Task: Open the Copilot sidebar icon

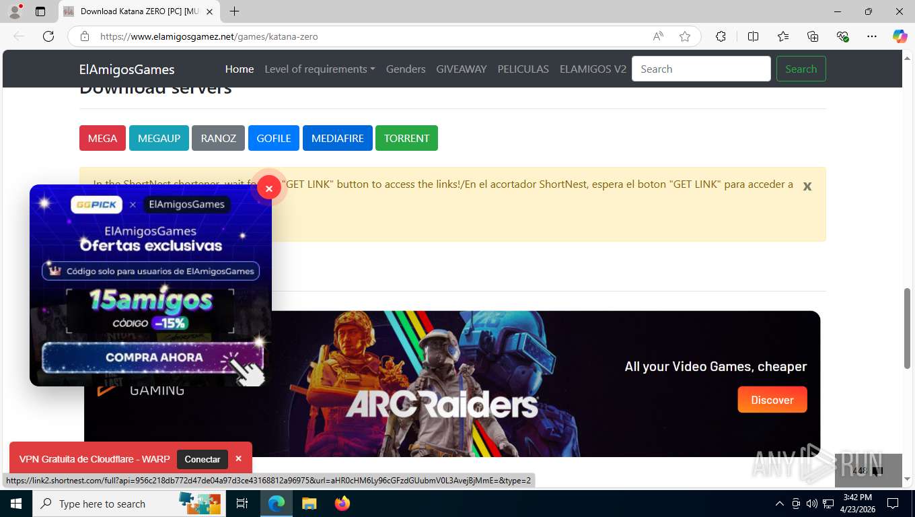Action: click(x=900, y=36)
